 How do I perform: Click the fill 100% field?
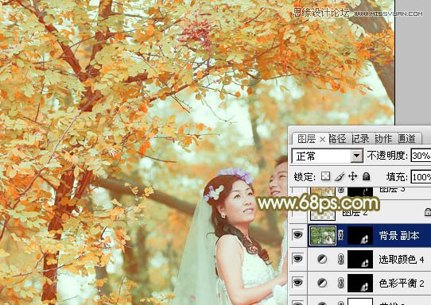pyautogui.click(x=421, y=176)
